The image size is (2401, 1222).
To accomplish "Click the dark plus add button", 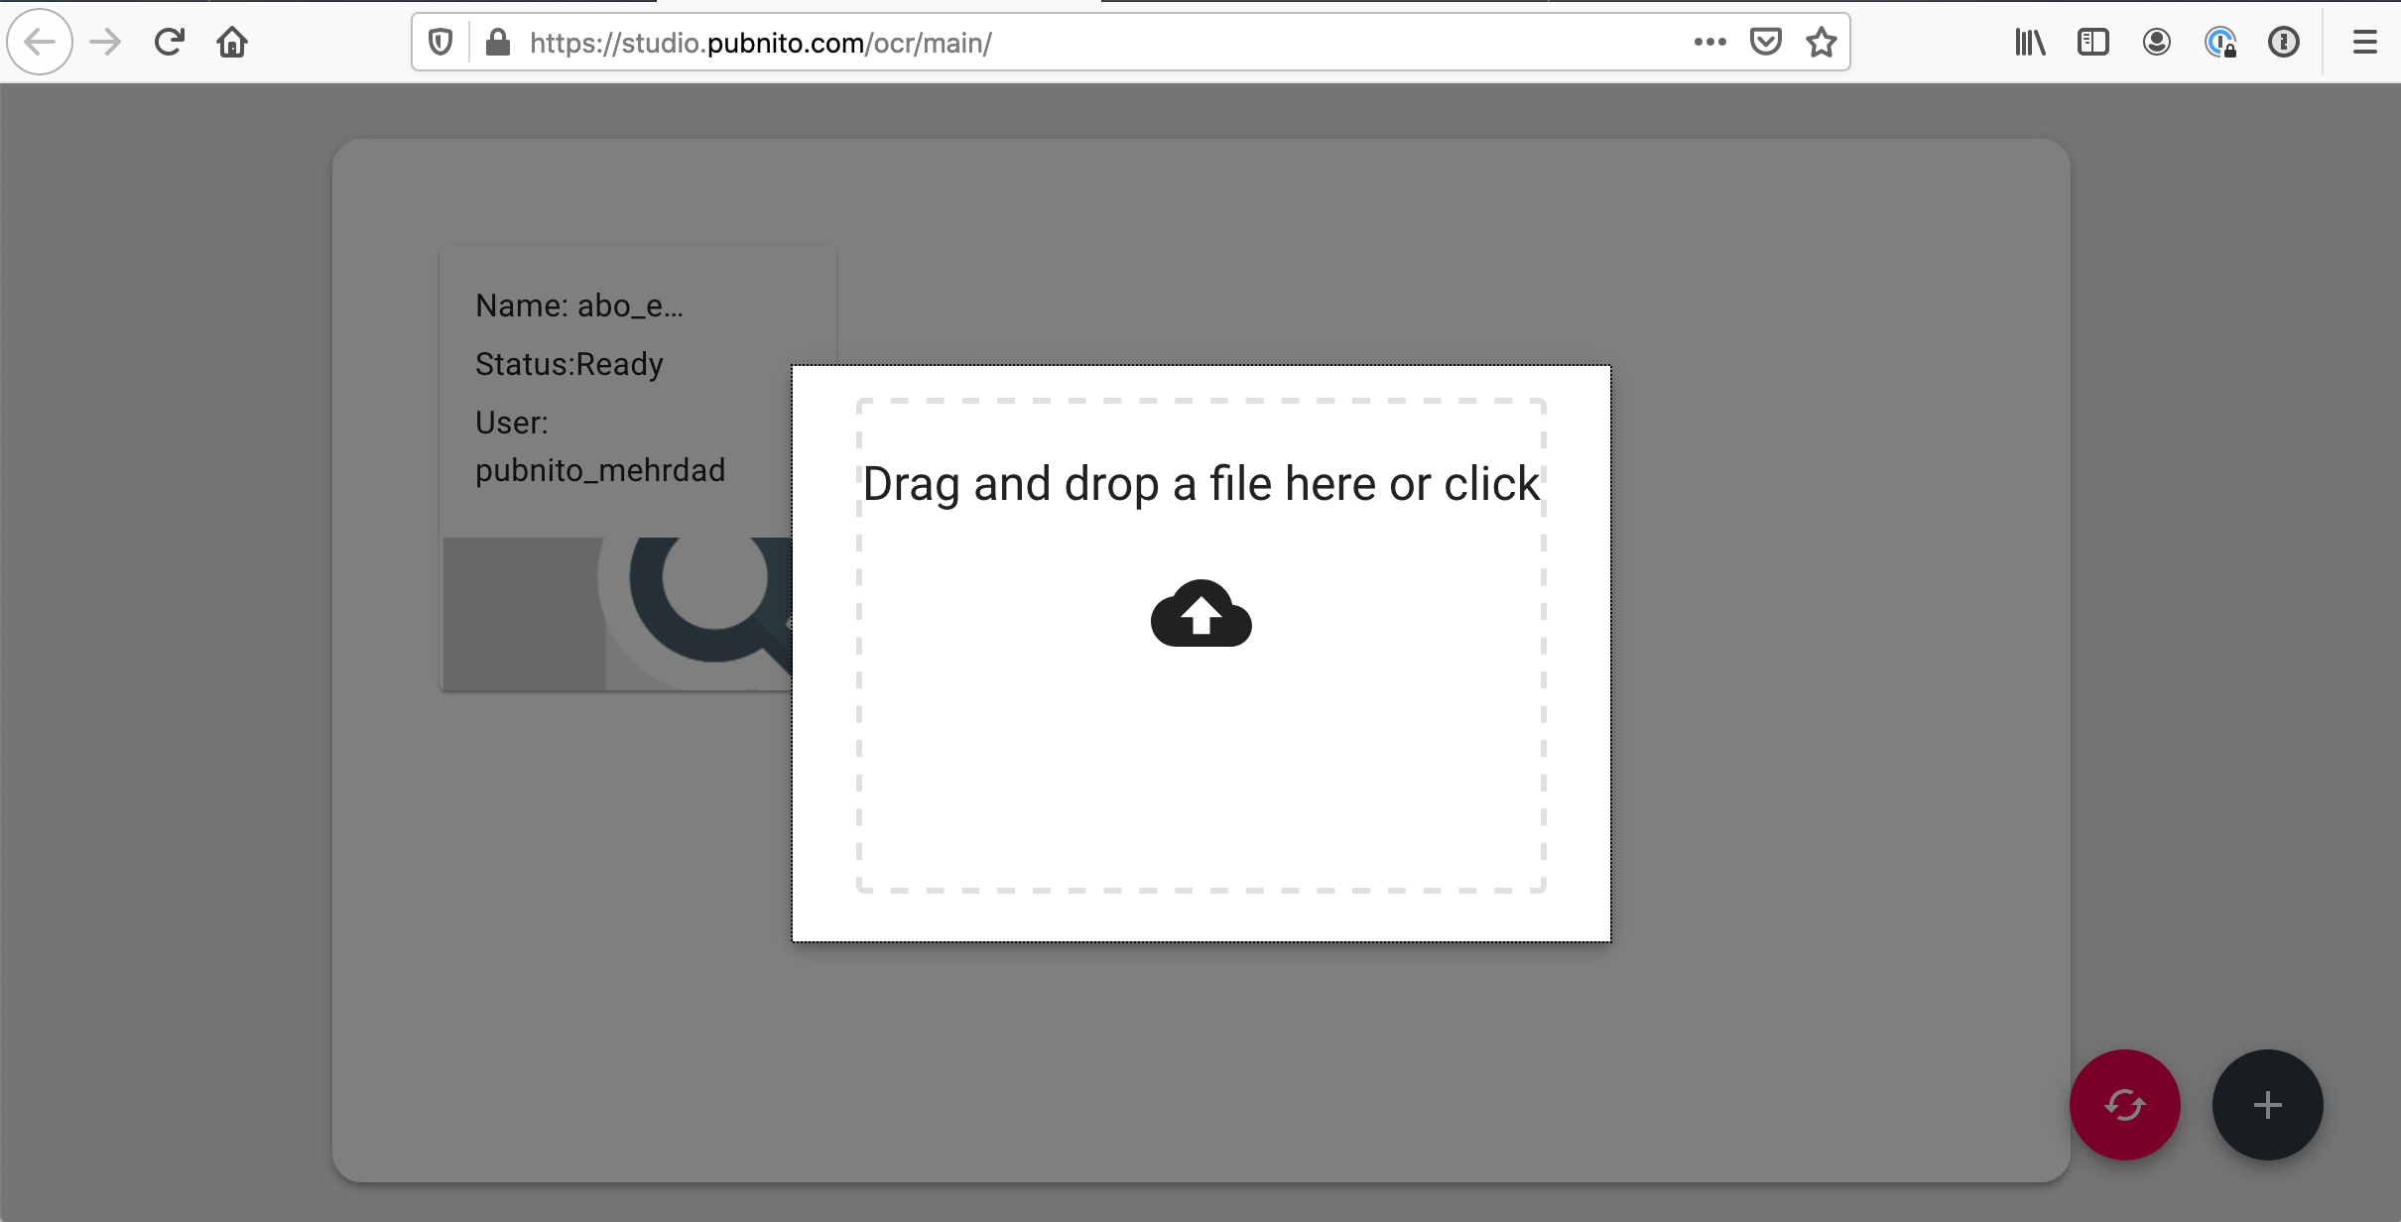I will pyautogui.click(x=2268, y=1105).
